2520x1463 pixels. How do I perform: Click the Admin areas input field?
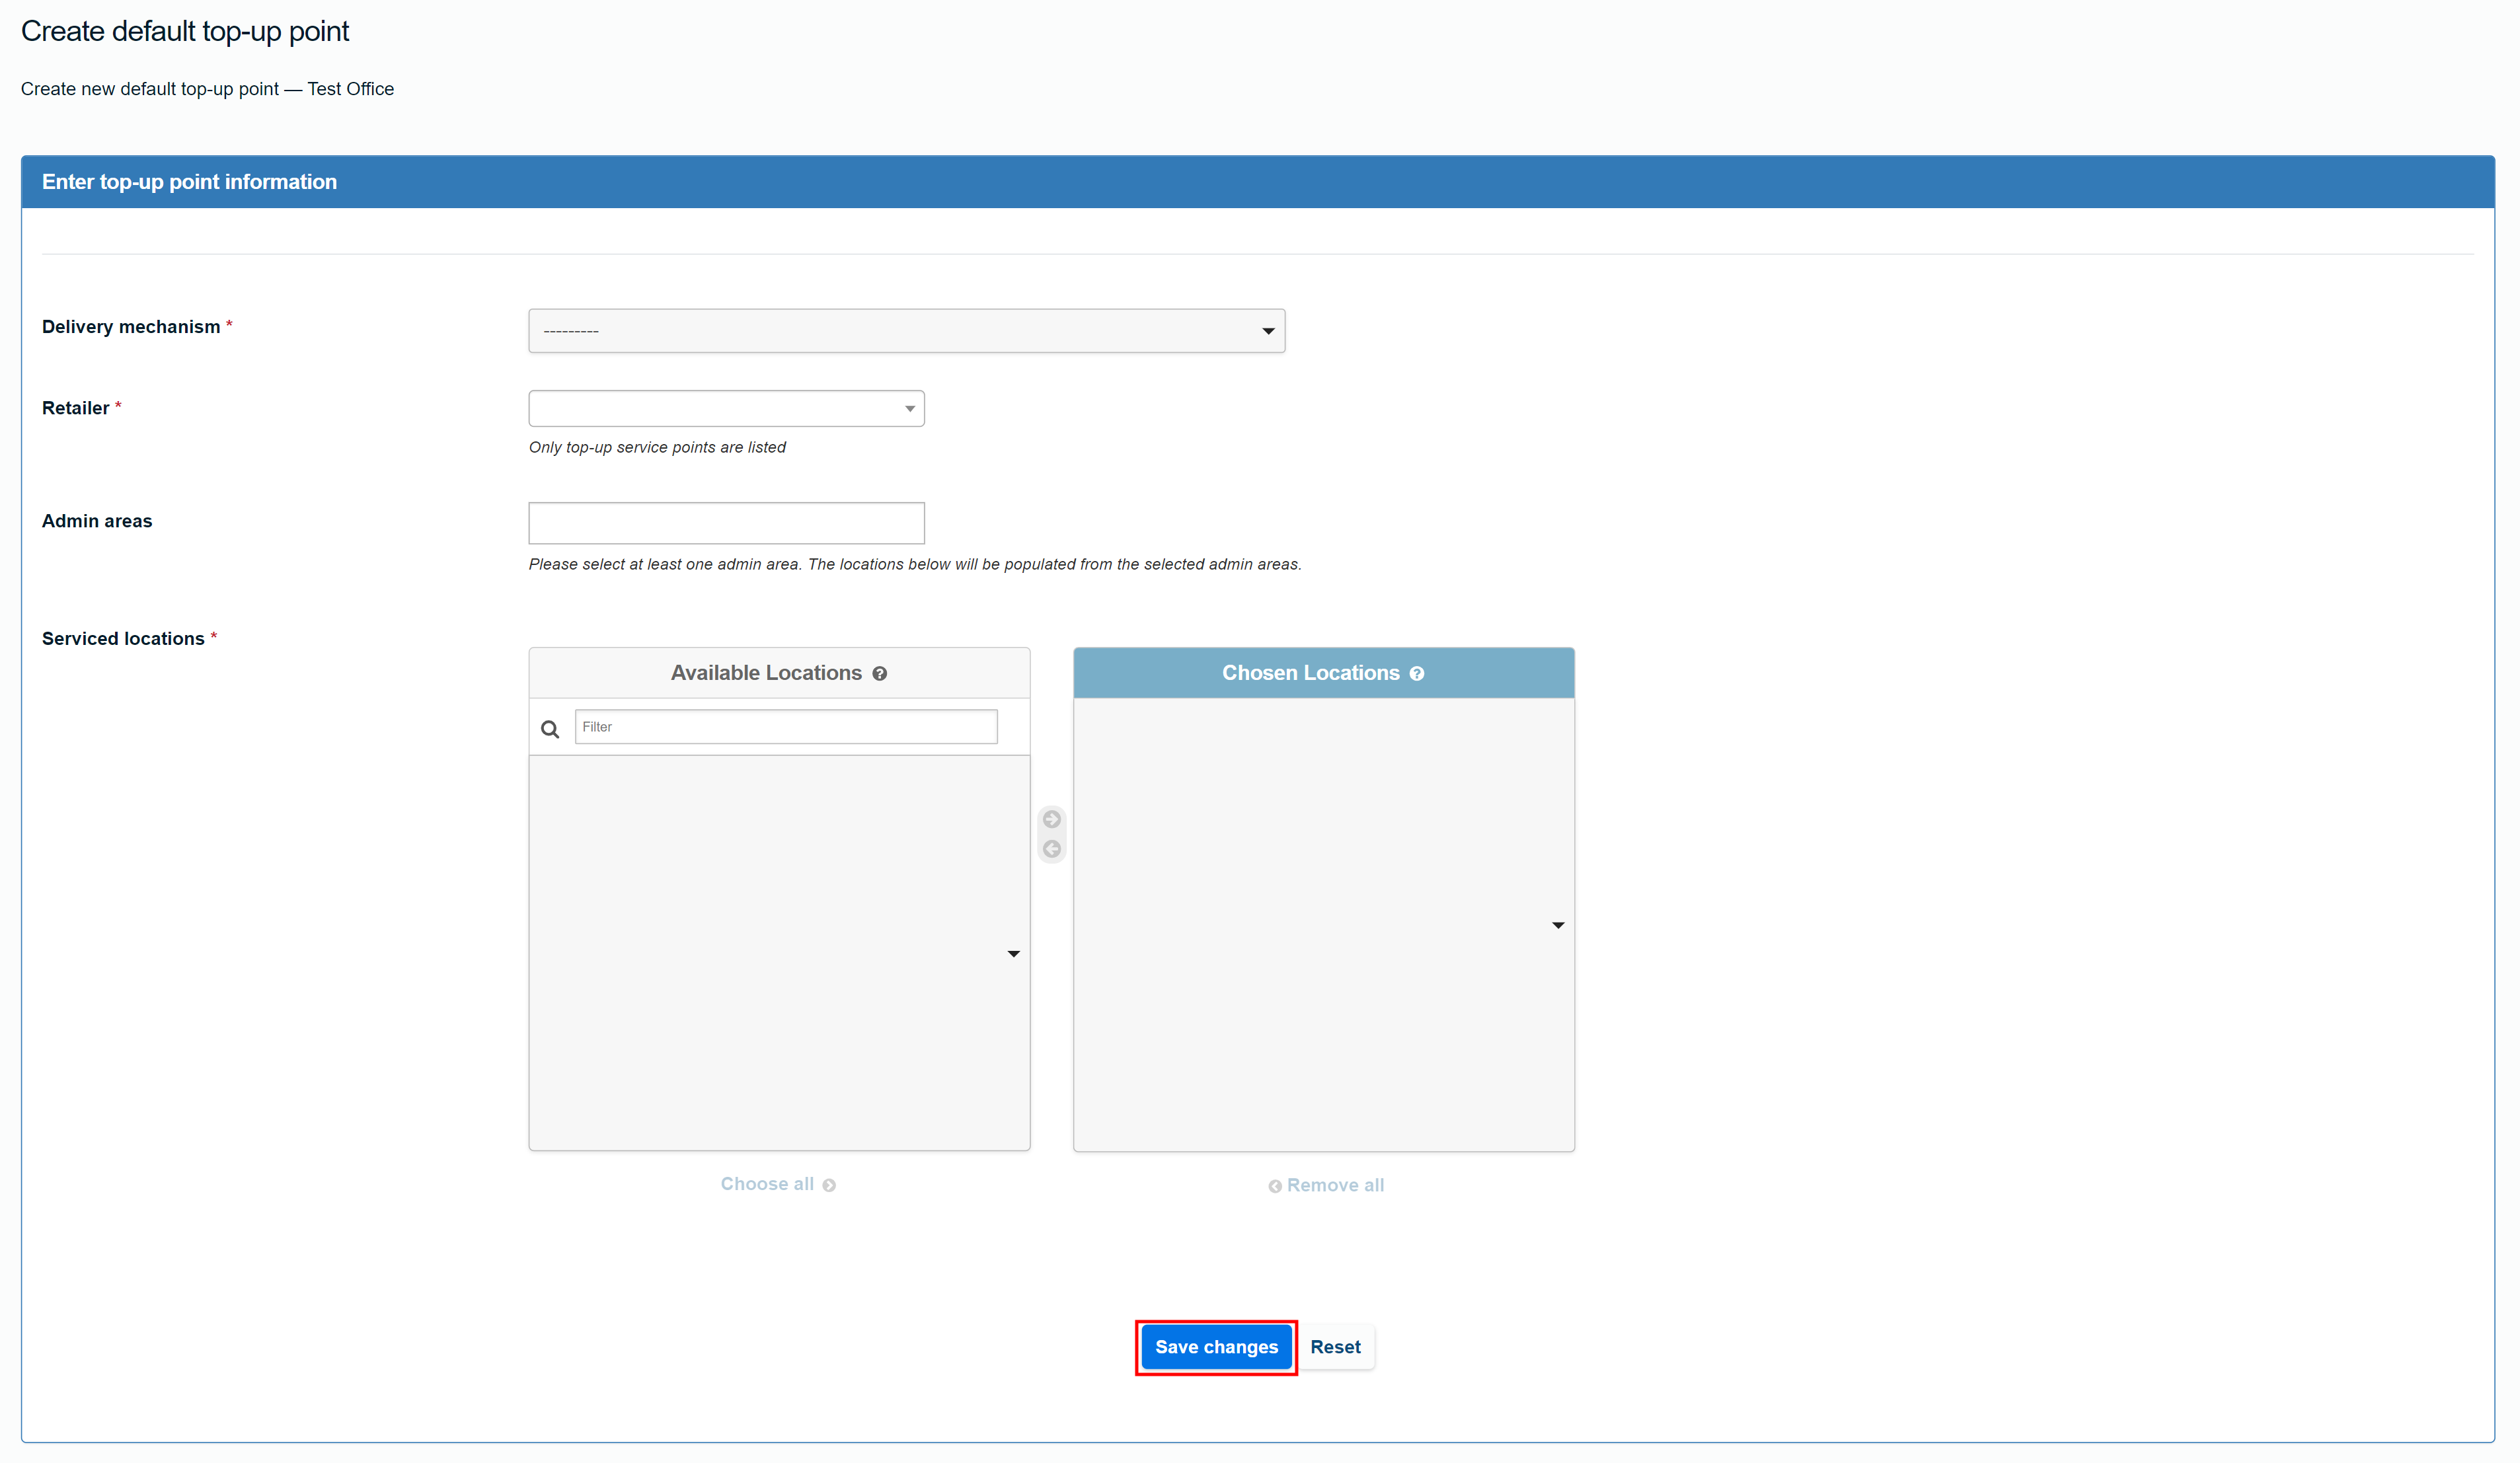(726, 523)
